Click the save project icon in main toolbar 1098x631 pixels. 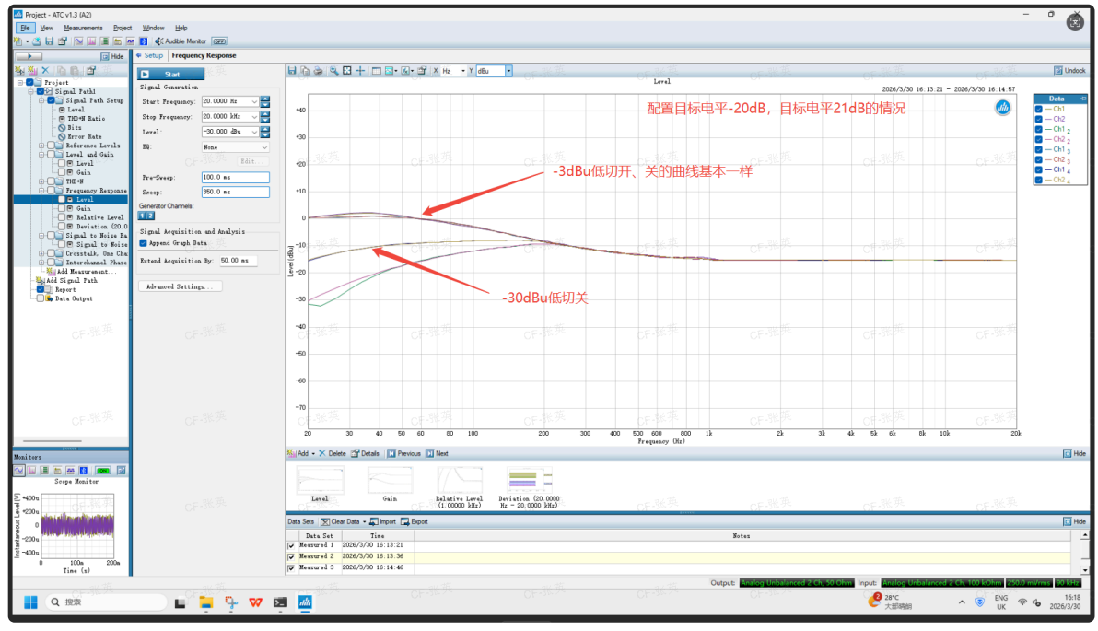pos(49,41)
